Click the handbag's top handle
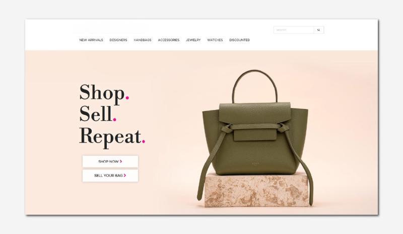Viewport: 403px width, 234px height. click(x=255, y=86)
